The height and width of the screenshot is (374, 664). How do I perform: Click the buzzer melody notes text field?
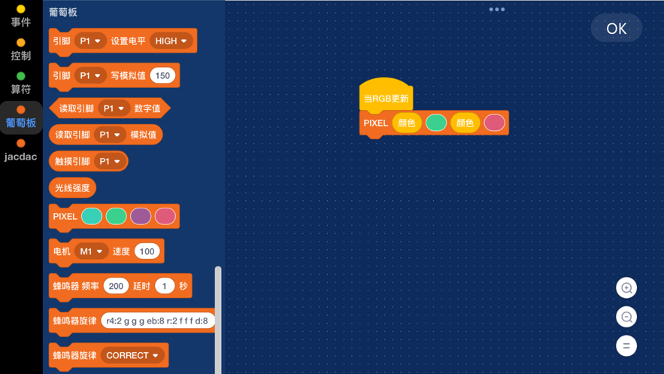pyautogui.click(x=157, y=321)
